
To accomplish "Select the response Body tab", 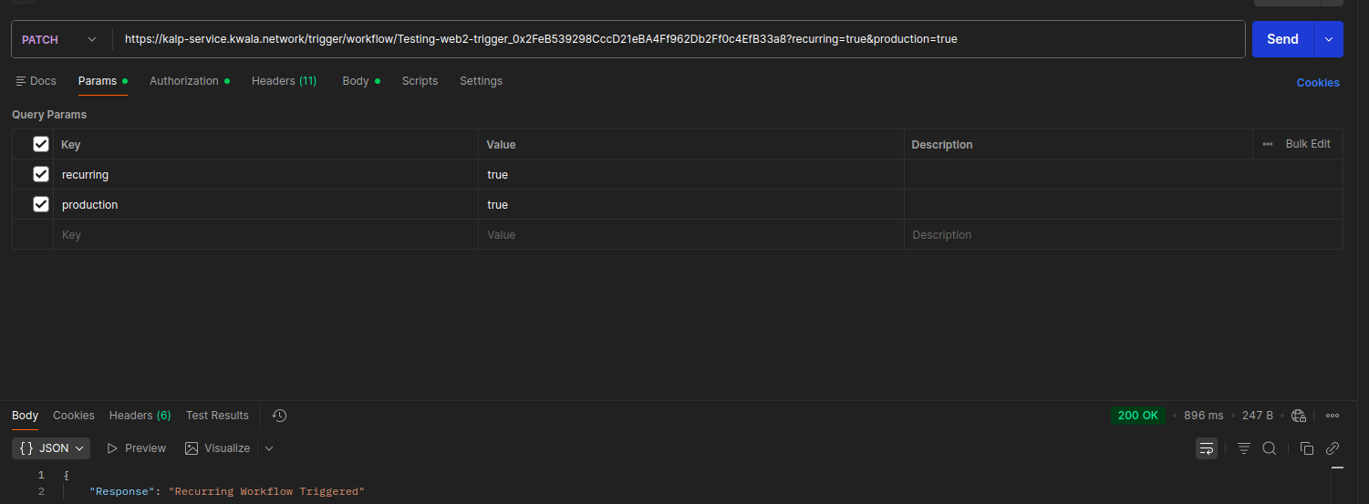I will (x=26, y=416).
